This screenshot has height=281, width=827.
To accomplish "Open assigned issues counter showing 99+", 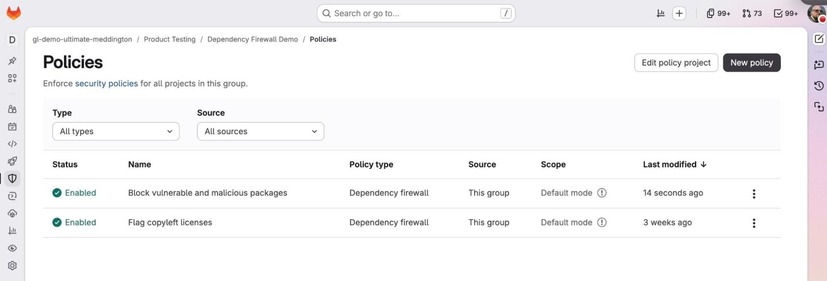I will [718, 13].
